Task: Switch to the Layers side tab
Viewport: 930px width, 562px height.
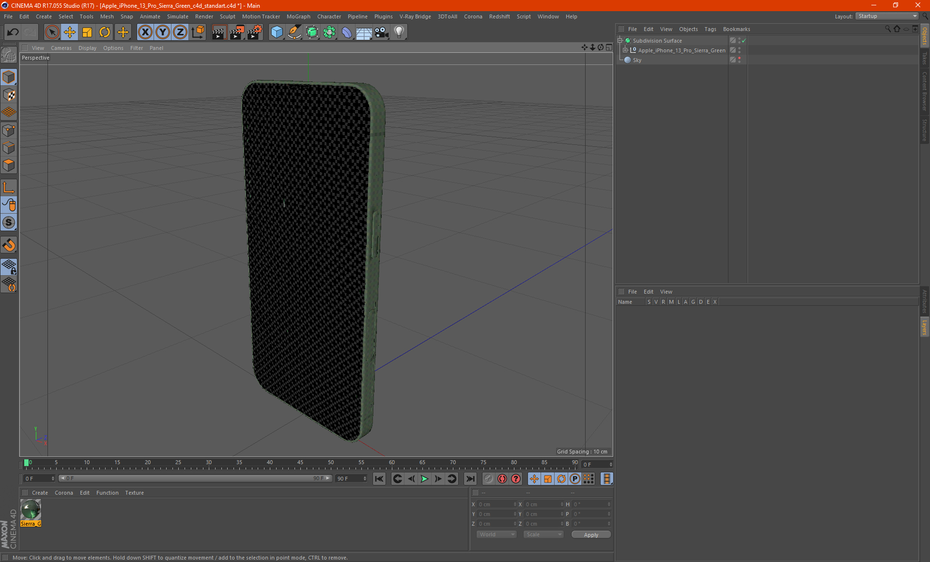Action: click(925, 327)
